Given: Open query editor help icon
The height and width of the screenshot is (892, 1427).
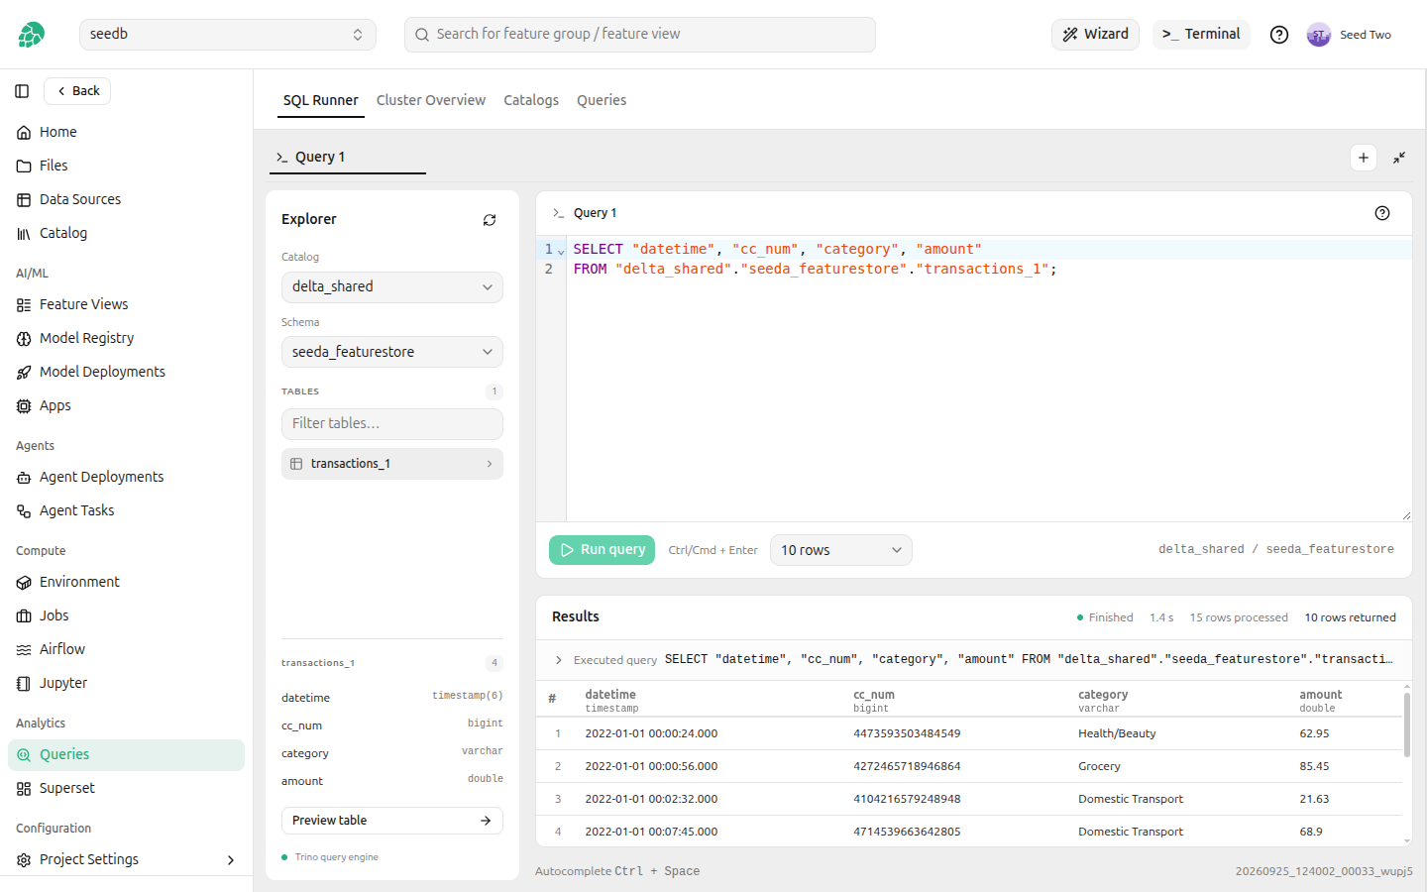Looking at the screenshot, I should (x=1382, y=213).
